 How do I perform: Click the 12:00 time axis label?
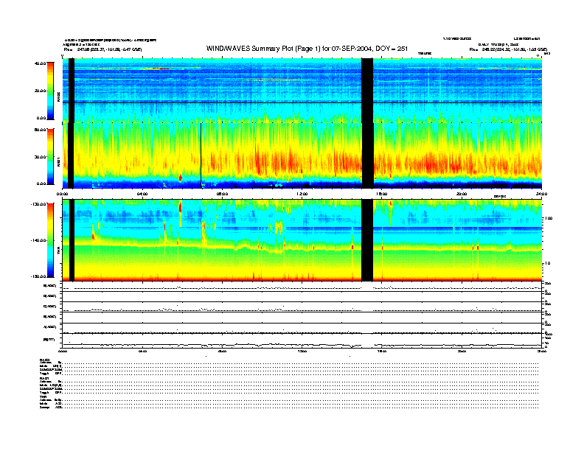click(302, 194)
